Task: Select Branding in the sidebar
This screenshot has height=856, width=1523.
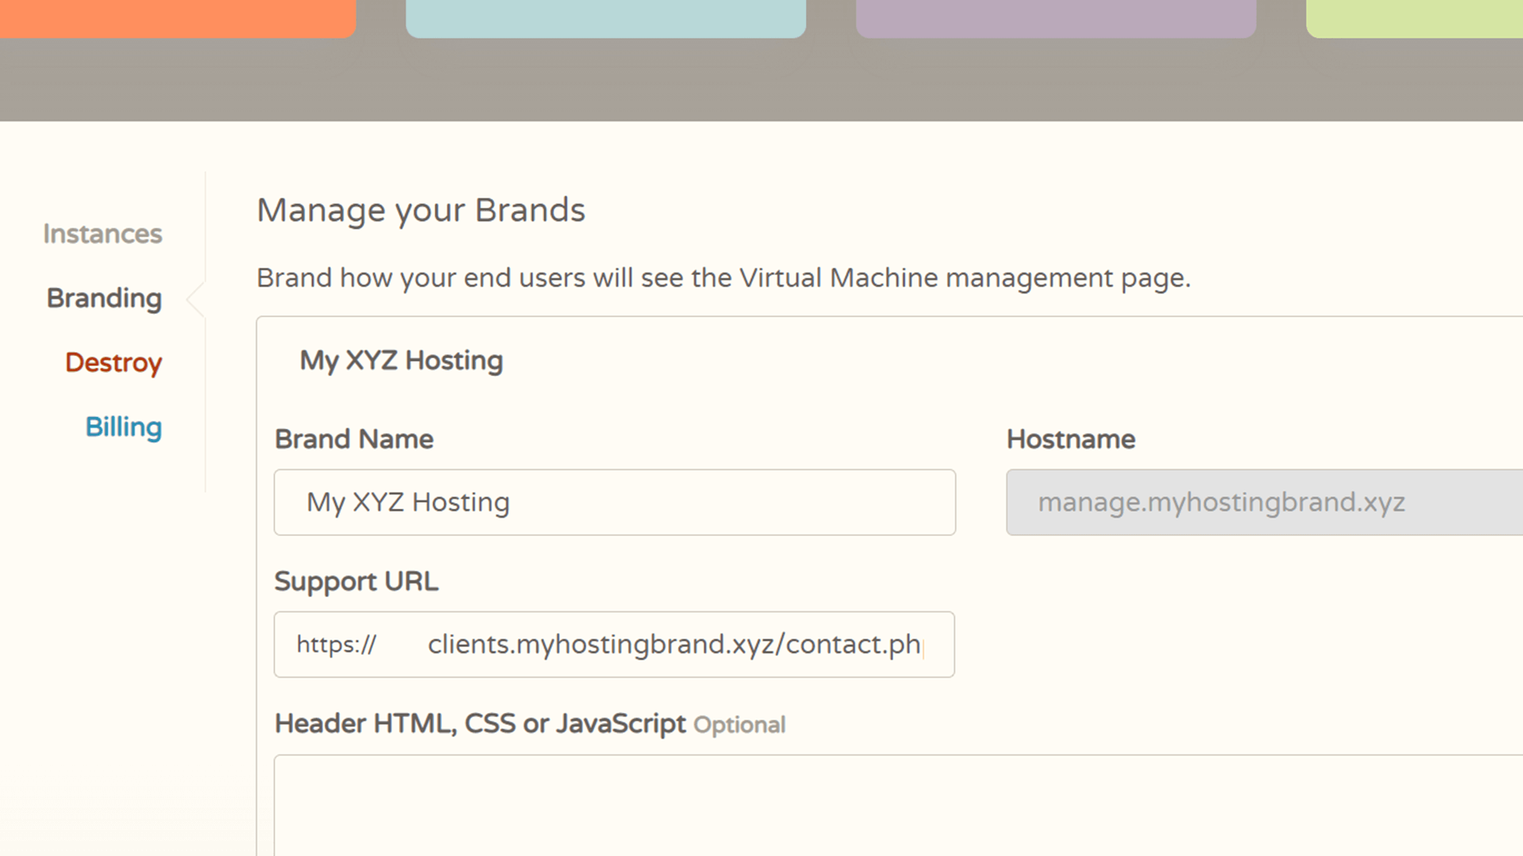Action: coord(104,298)
